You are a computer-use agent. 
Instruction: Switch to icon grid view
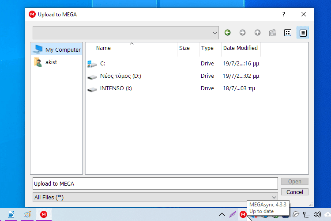[x=287, y=33]
